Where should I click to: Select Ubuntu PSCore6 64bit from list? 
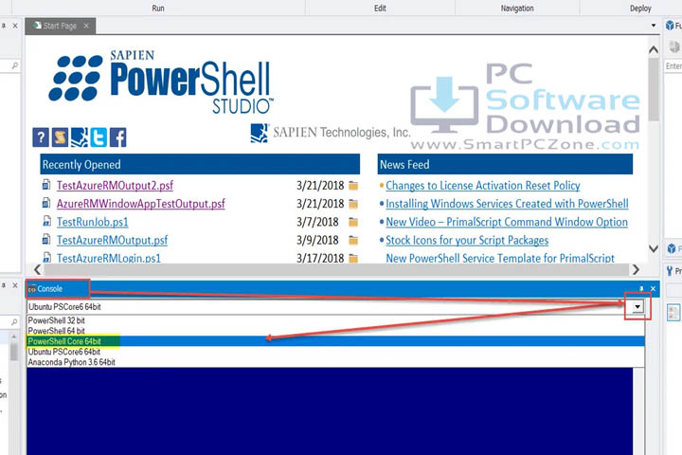pos(335,352)
